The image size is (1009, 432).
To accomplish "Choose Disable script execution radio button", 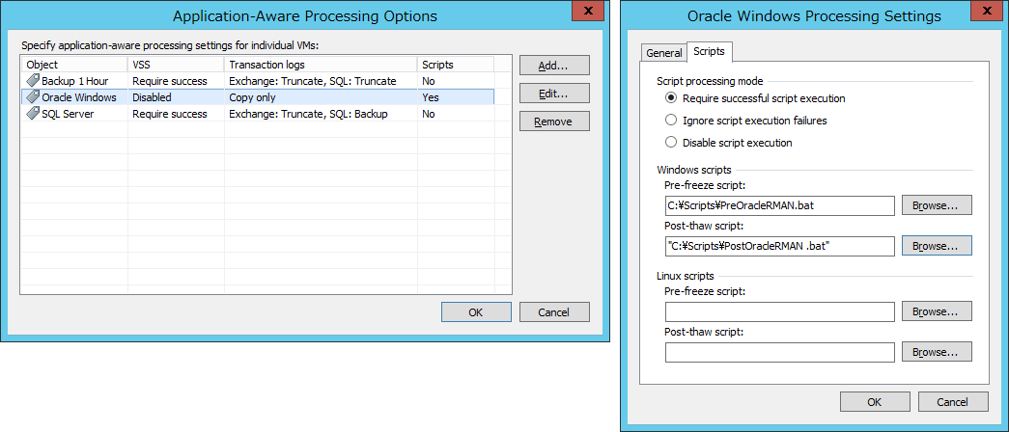I will click(x=671, y=143).
